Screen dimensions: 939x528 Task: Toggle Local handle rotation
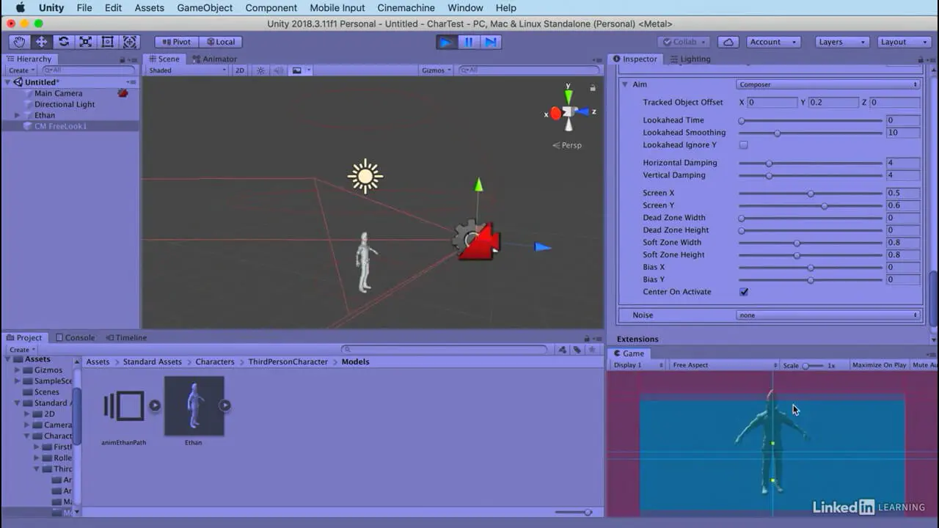pos(221,42)
